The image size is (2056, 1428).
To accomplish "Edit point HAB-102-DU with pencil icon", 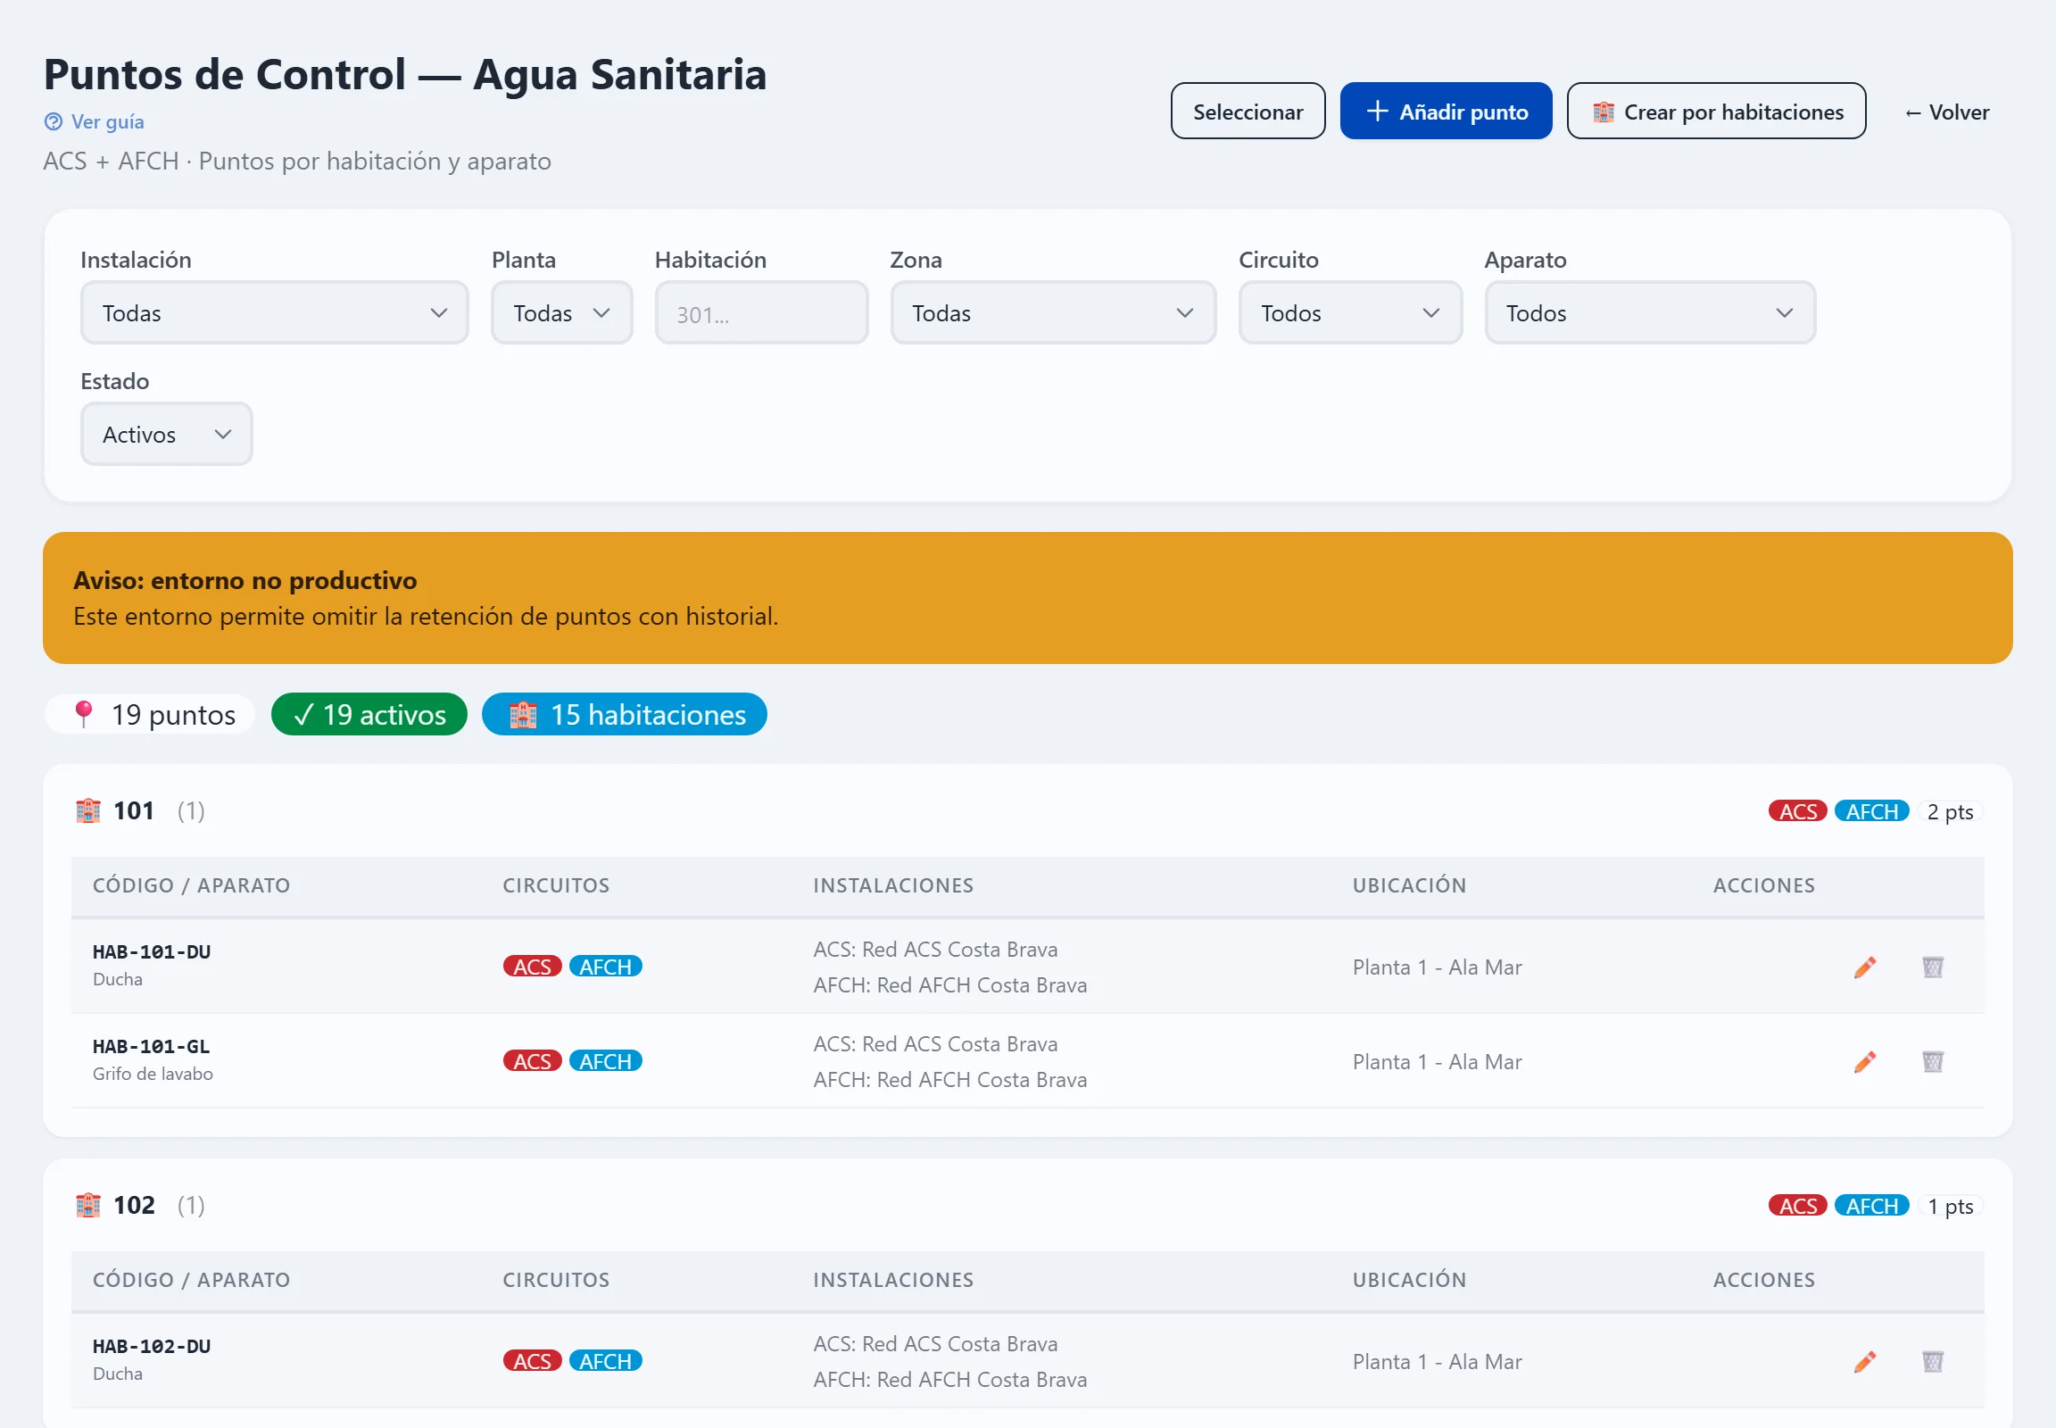I will point(1864,1362).
